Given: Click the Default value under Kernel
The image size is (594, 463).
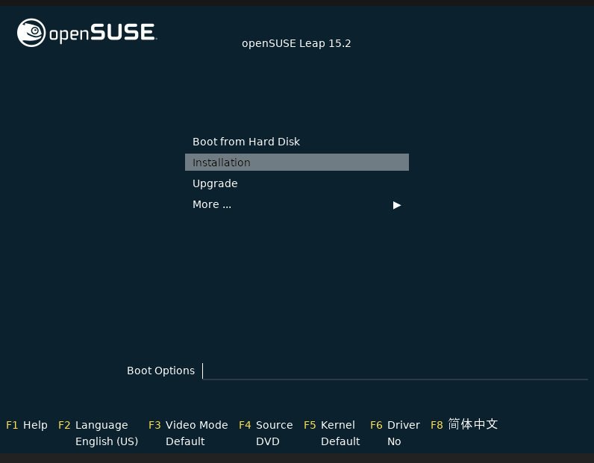Looking at the screenshot, I should [x=340, y=441].
